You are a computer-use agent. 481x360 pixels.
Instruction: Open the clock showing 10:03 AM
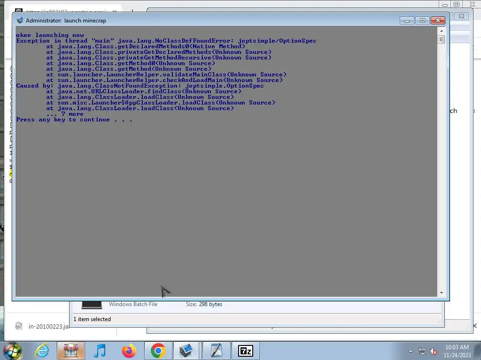[x=457, y=351]
